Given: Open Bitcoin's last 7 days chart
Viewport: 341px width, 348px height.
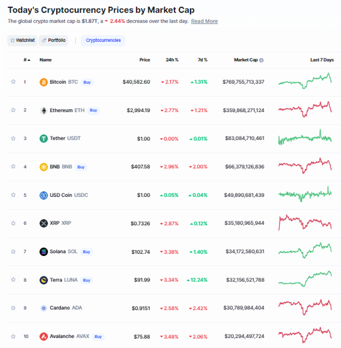Looking at the screenshot, I should point(305,82).
